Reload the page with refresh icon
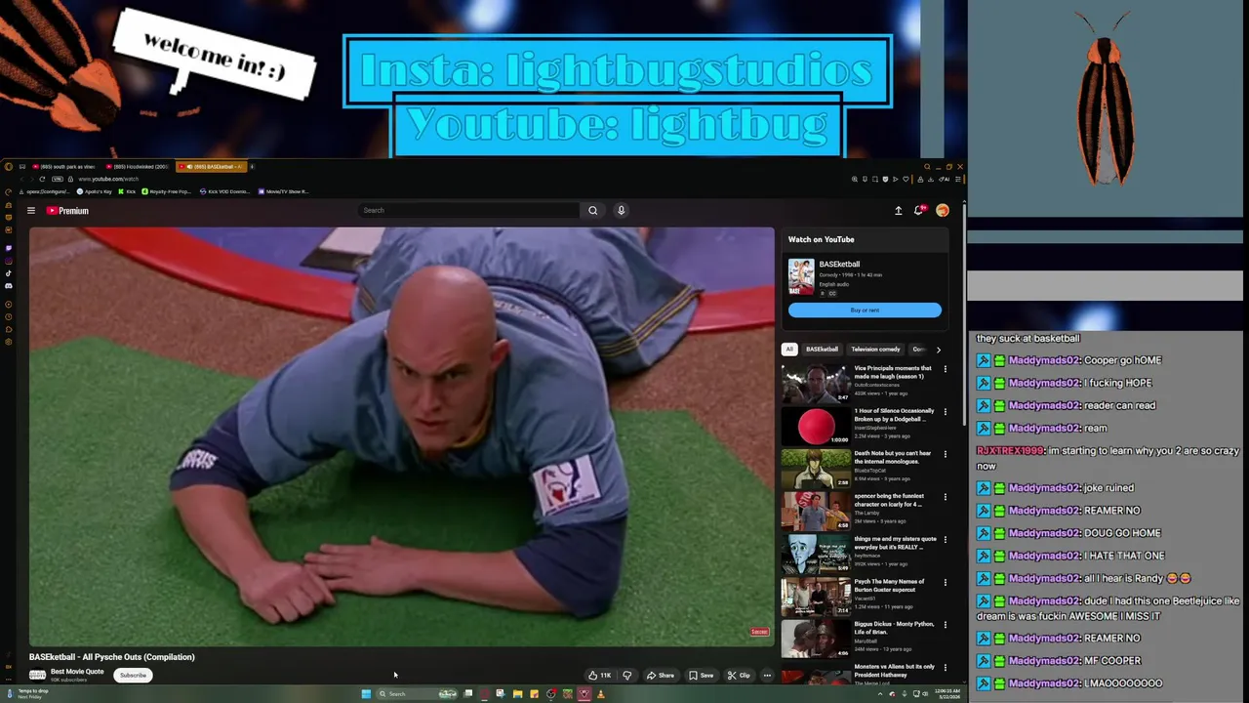Image resolution: width=1249 pixels, height=703 pixels. pos(42,179)
